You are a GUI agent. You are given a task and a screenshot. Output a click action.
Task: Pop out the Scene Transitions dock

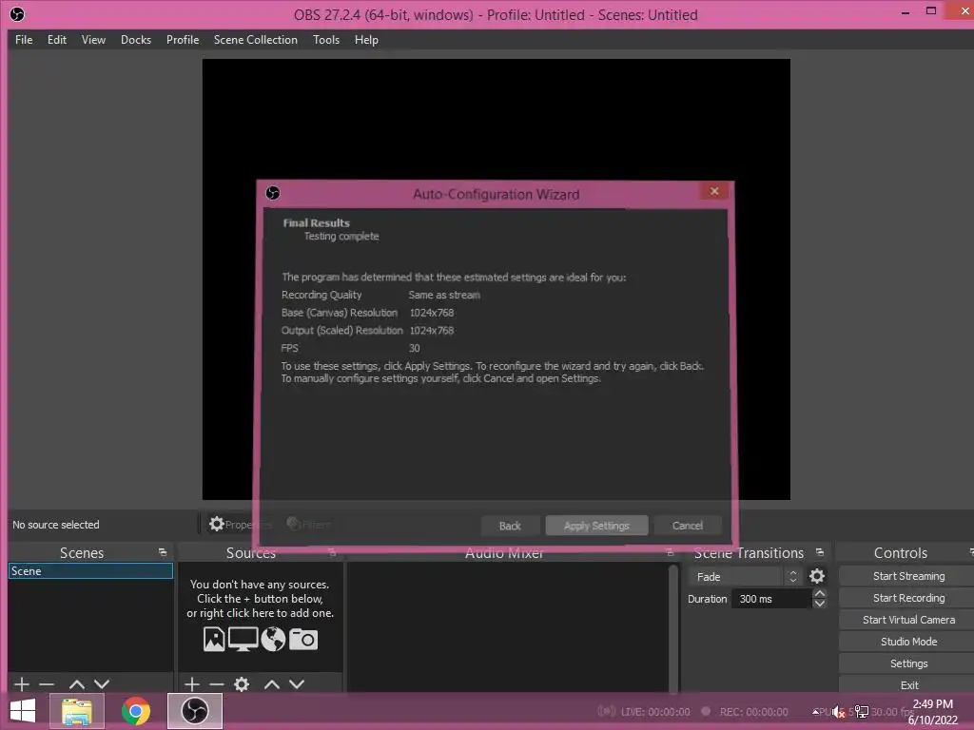point(820,552)
